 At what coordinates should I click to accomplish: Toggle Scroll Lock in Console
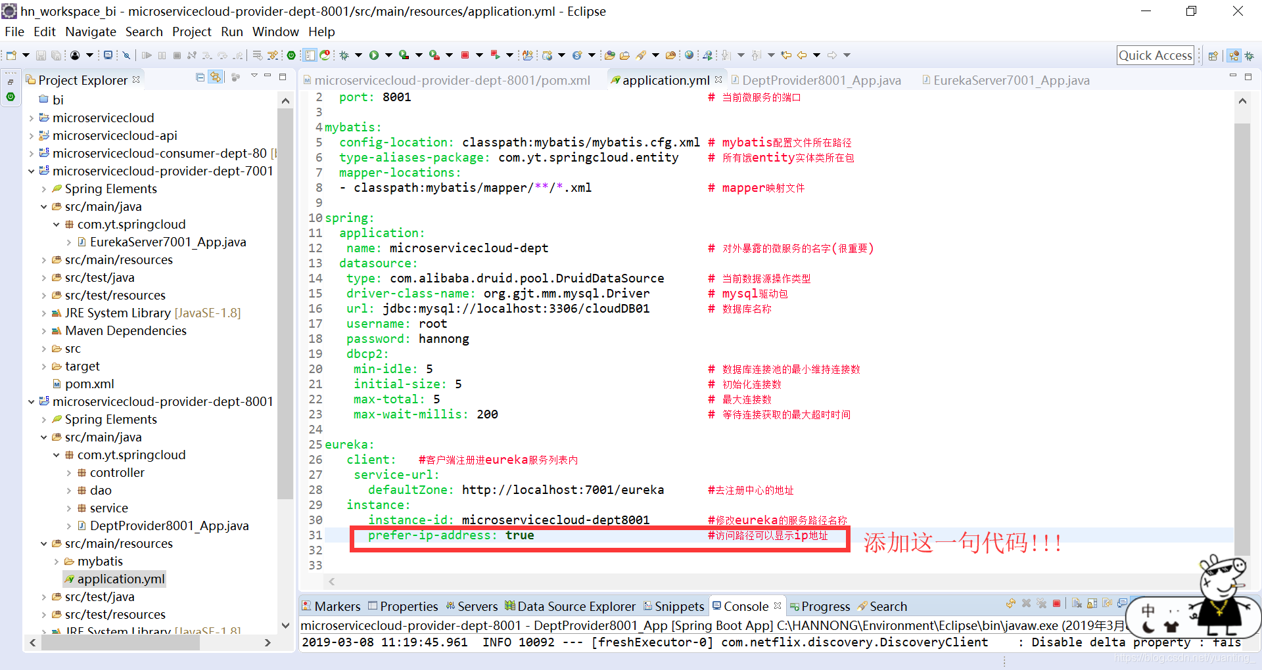point(1092,603)
